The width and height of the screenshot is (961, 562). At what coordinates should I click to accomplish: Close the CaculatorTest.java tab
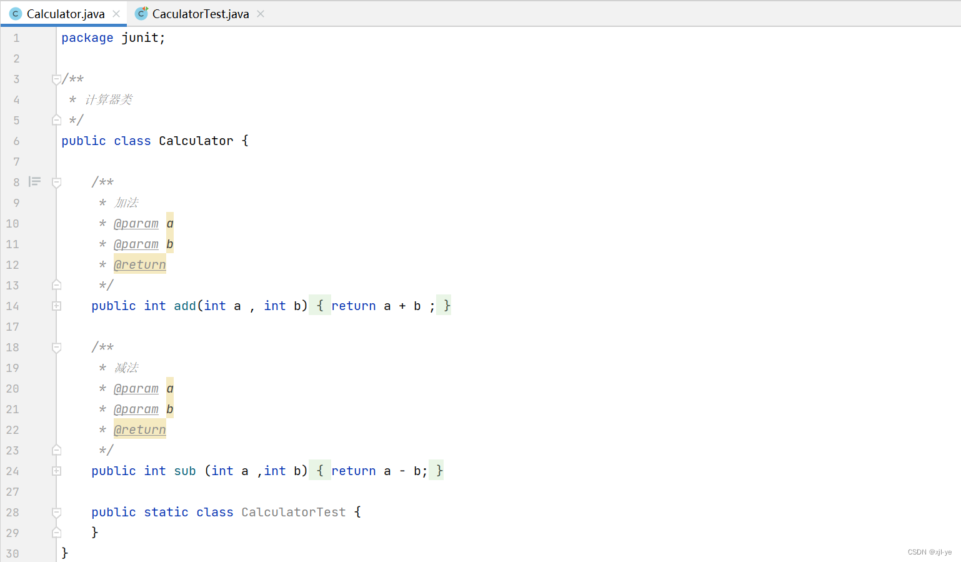(x=261, y=14)
